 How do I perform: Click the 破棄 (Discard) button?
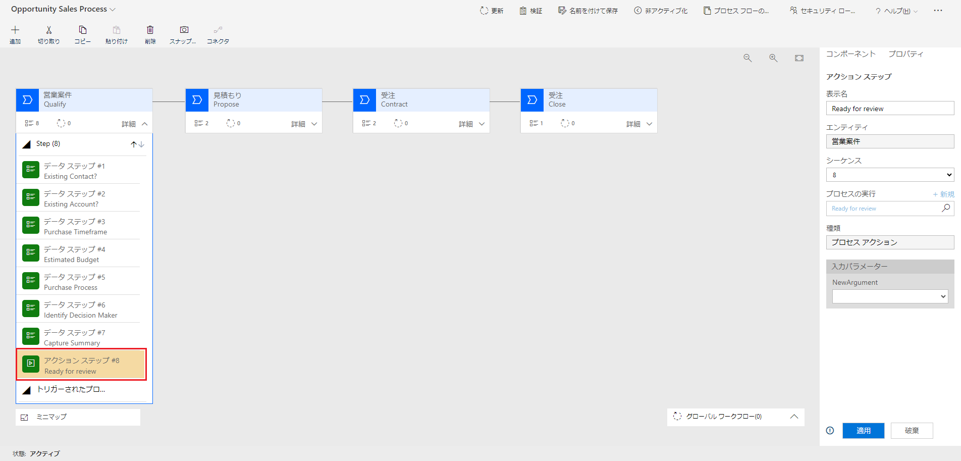(912, 431)
